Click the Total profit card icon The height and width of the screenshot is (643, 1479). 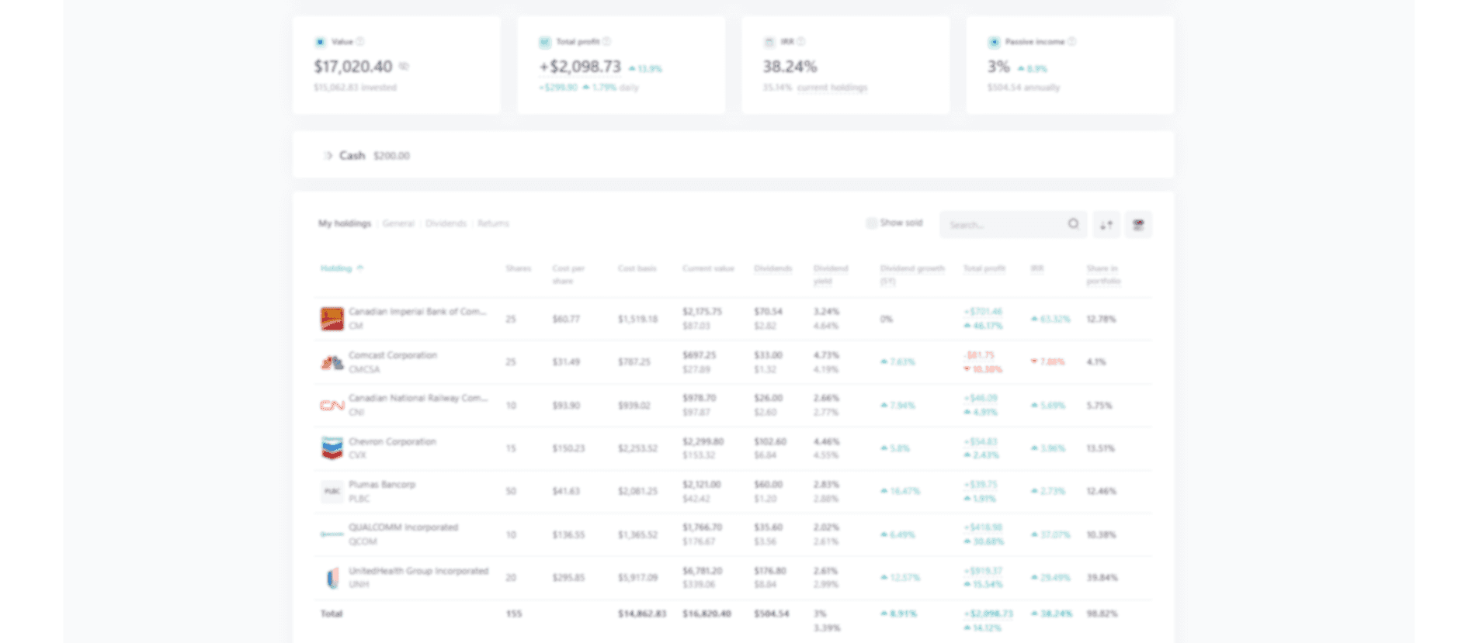544,42
